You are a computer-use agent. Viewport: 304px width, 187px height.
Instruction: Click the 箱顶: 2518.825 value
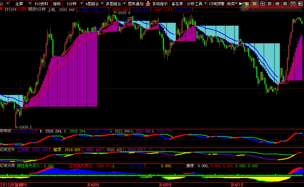click(67, 150)
